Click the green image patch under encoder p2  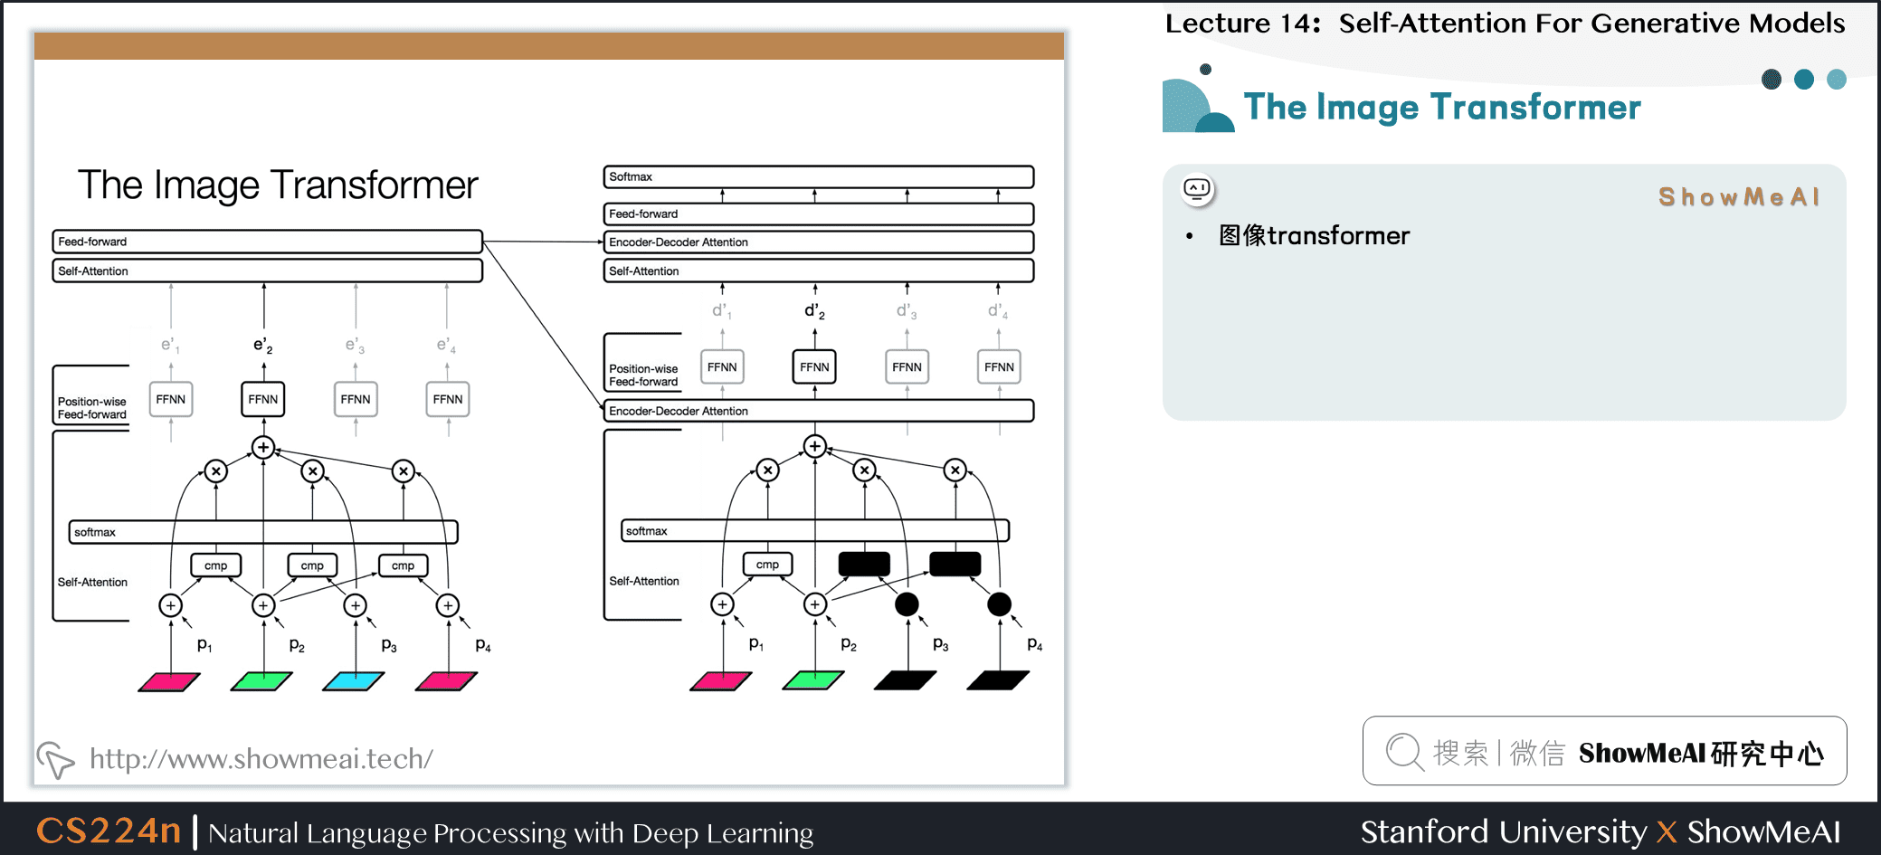click(x=261, y=681)
